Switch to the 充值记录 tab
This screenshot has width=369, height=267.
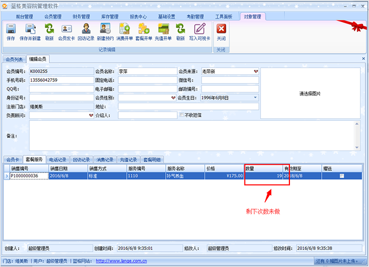pyautogui.click(x=128, y=160)
